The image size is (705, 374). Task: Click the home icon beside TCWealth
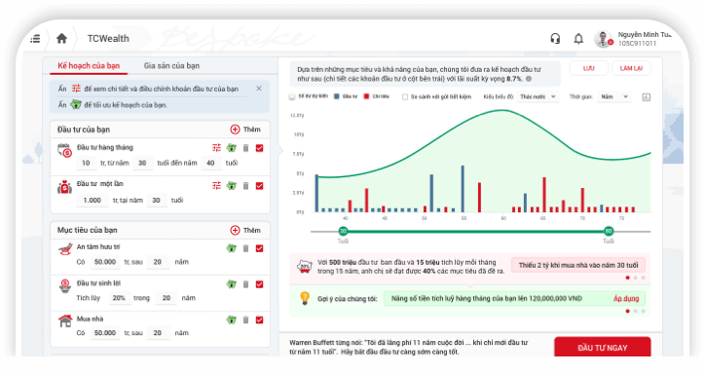(61, 39)
